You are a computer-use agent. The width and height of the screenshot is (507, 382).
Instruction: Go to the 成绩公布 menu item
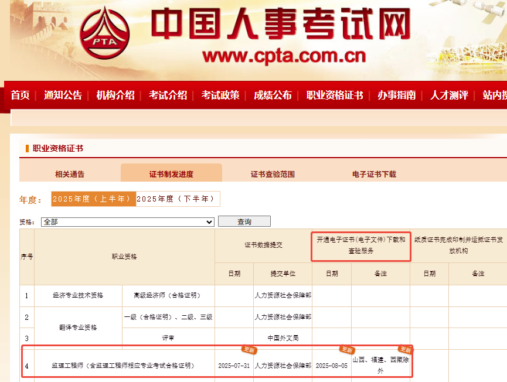[273, 95]
